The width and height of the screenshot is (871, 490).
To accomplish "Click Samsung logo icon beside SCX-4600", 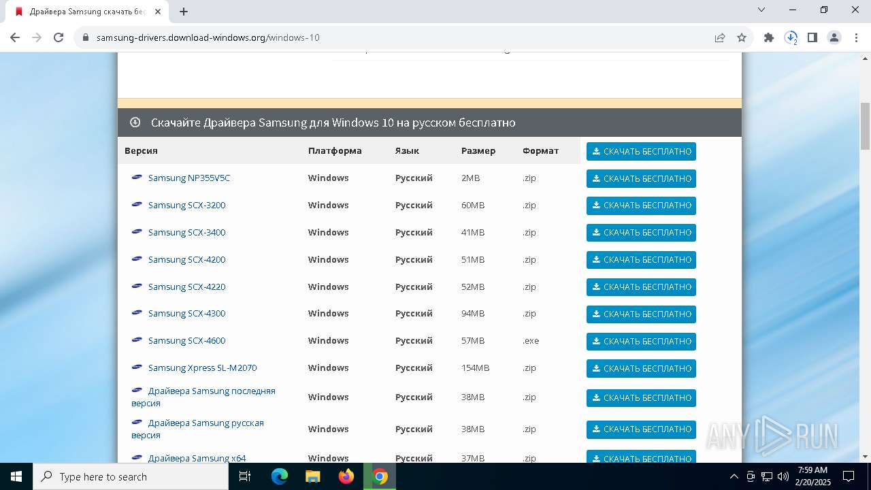I will point(137,340).
